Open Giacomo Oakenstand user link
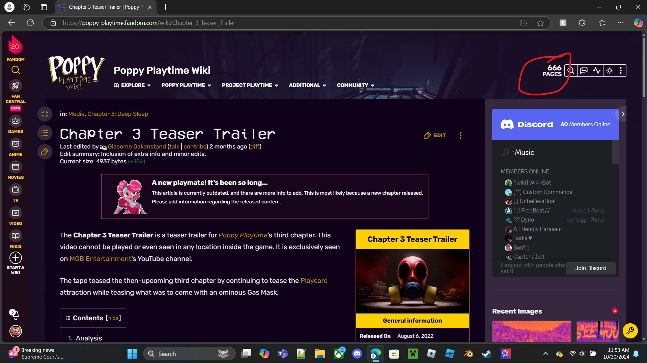This screenshot has height=363, width=647. pyautogui.click(x=137, y=146)
